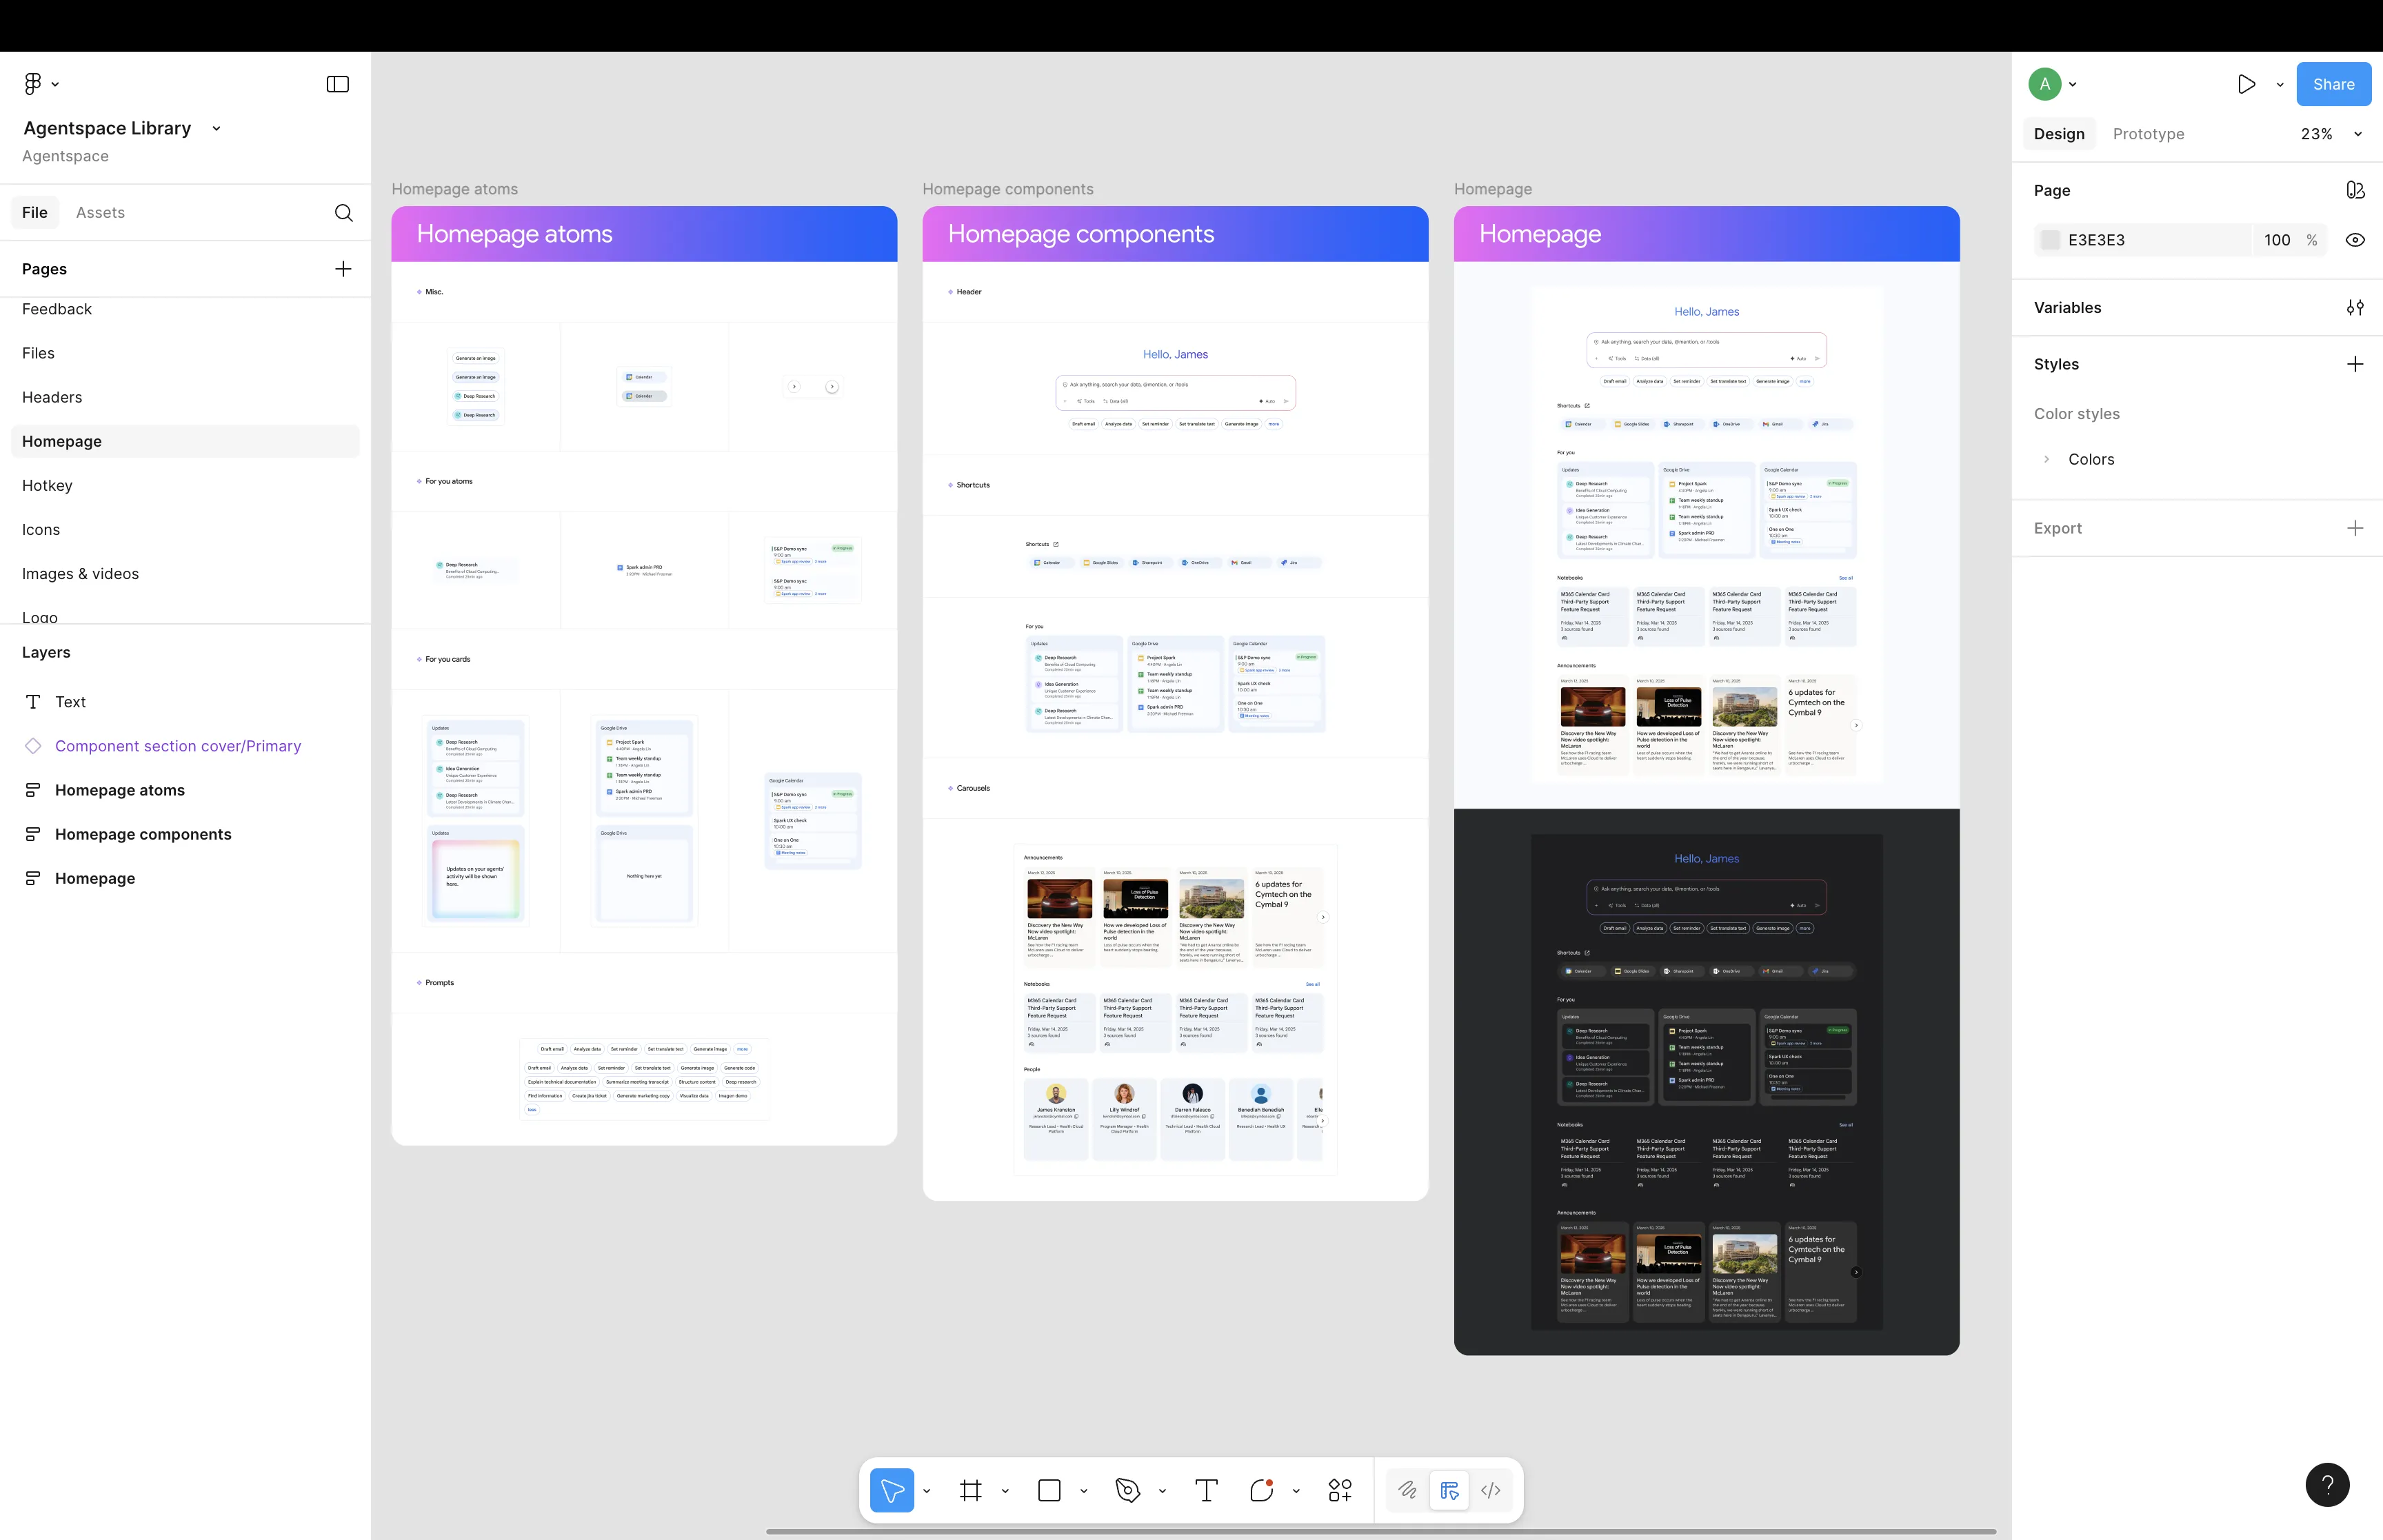
Task: Select the Text tool
Action: (1206, 1490)
